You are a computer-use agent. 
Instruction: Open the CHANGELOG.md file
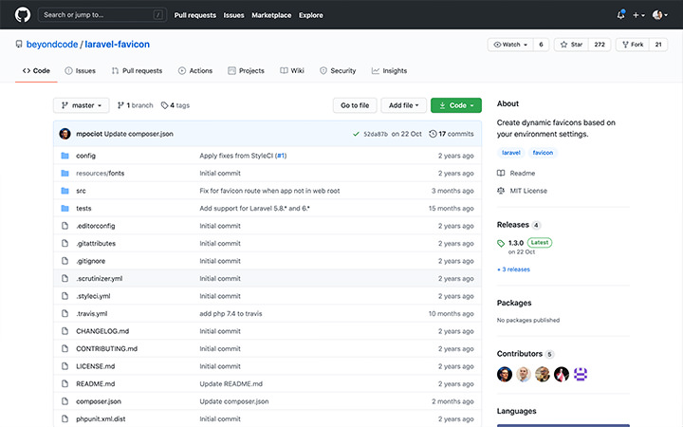click(102, 331)
